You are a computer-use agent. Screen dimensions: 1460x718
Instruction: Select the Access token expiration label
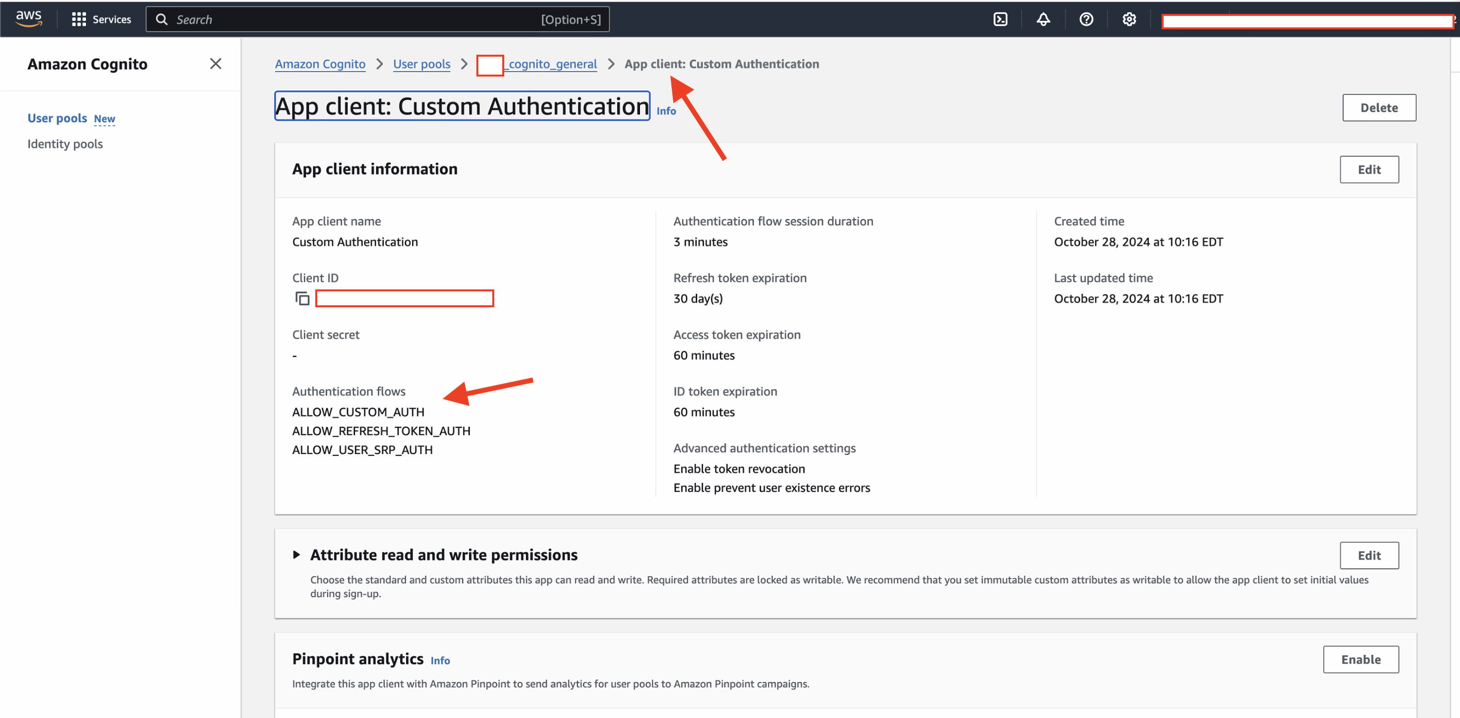(737, 335)
